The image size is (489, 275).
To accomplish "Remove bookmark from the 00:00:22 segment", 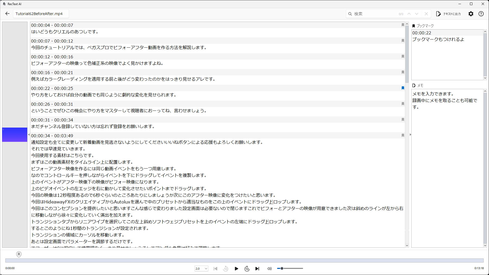I will tap(403, 88).
